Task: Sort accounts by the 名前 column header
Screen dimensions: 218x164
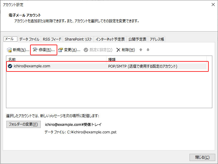Action: pos(56,59)
